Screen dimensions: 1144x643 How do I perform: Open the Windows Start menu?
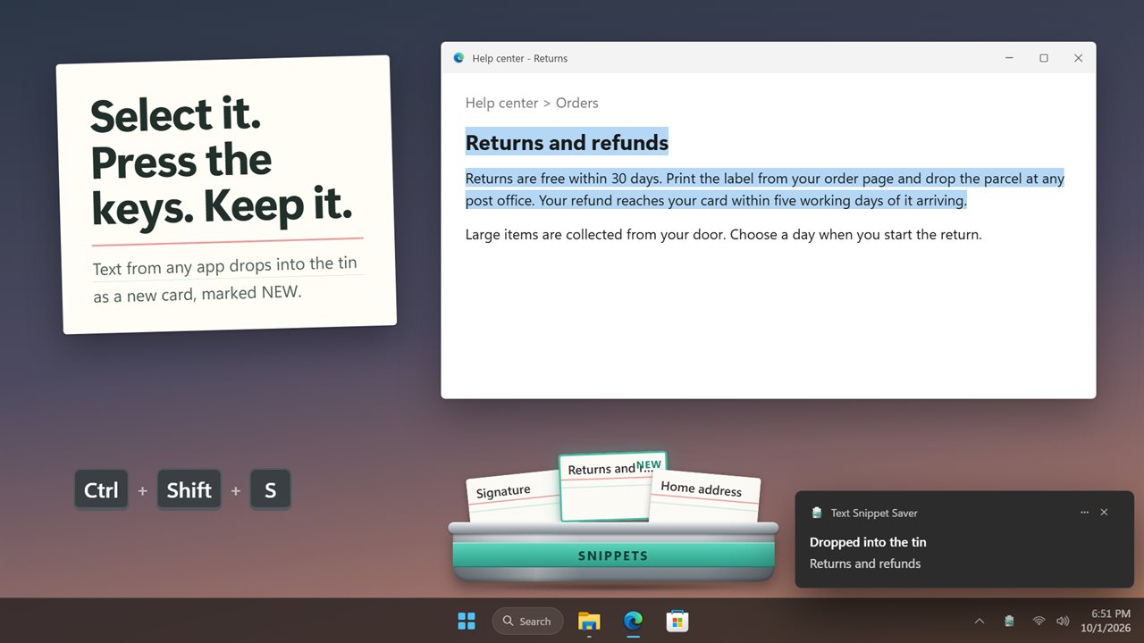point(467,621)
